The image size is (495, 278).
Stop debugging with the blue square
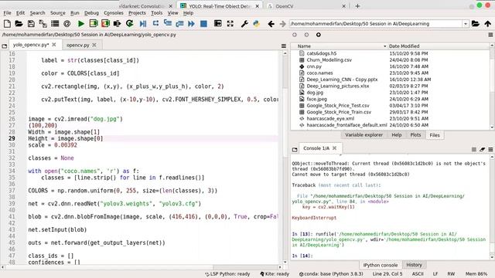203,24
